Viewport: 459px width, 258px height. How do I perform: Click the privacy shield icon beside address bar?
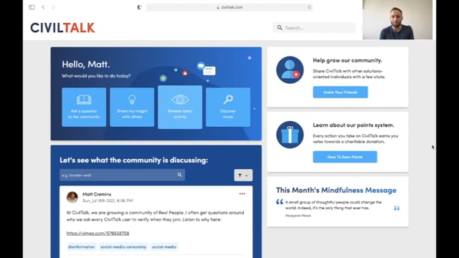pos(139,7)
